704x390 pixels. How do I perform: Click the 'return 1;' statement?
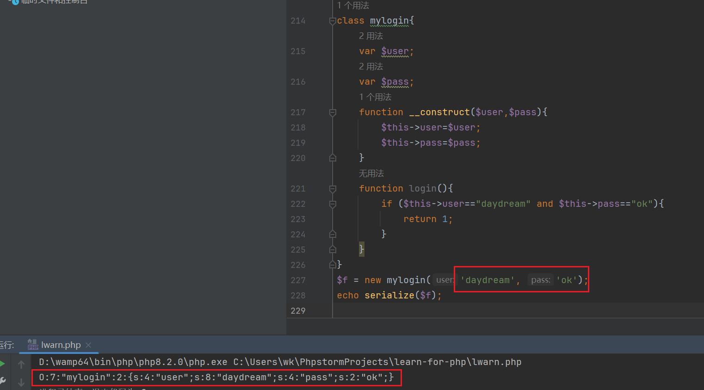point(428,219)
